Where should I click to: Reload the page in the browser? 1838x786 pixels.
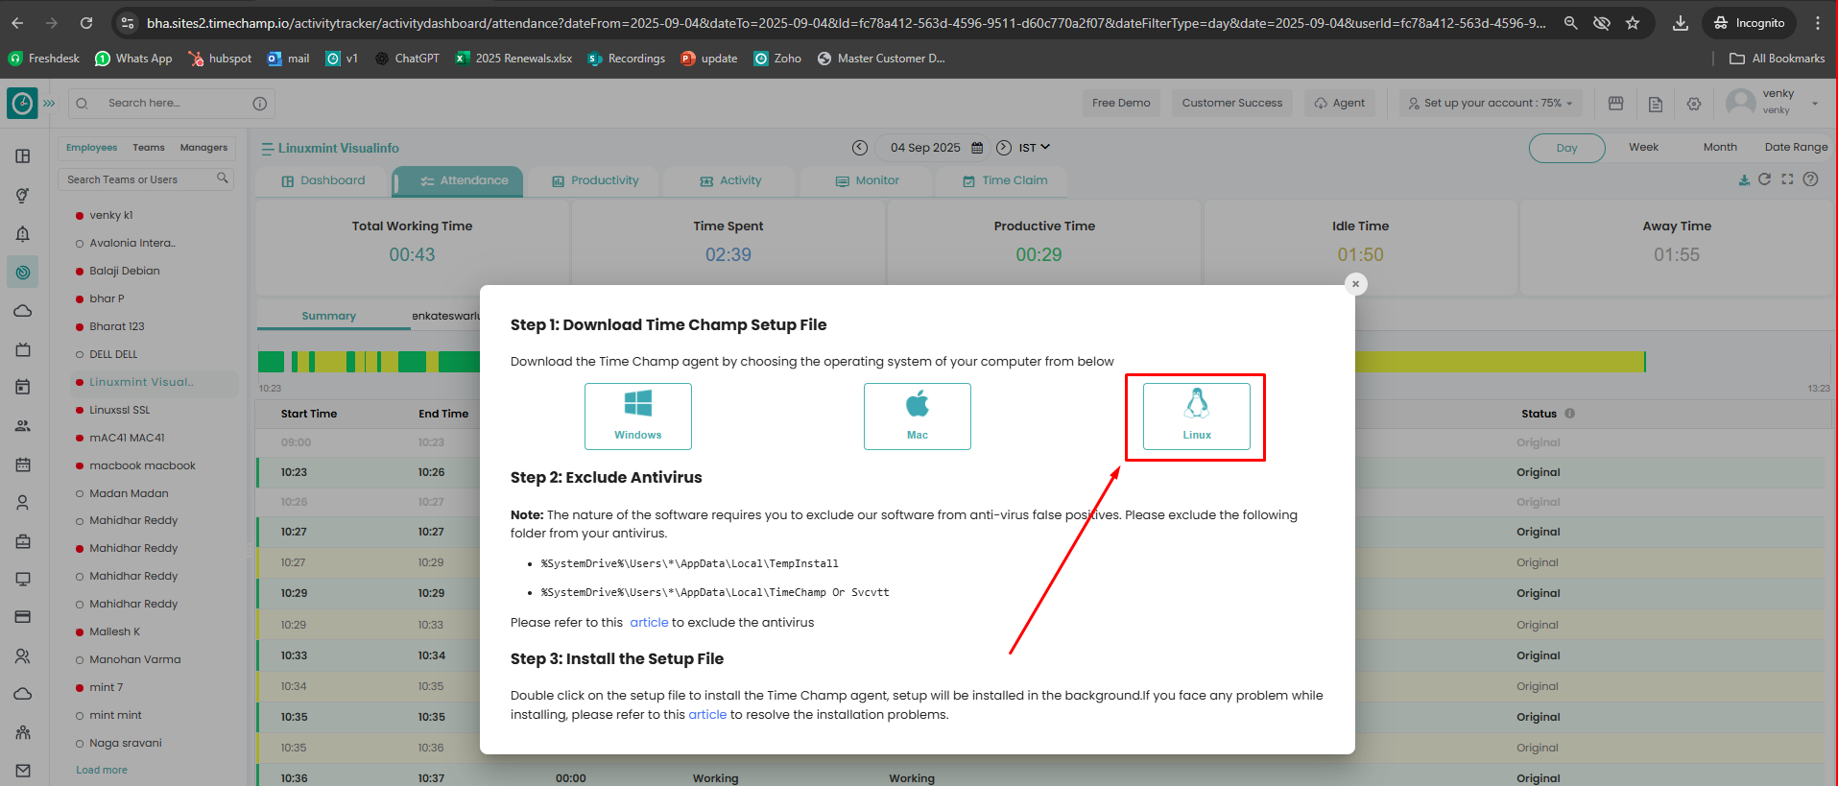[x=86, y=23]
